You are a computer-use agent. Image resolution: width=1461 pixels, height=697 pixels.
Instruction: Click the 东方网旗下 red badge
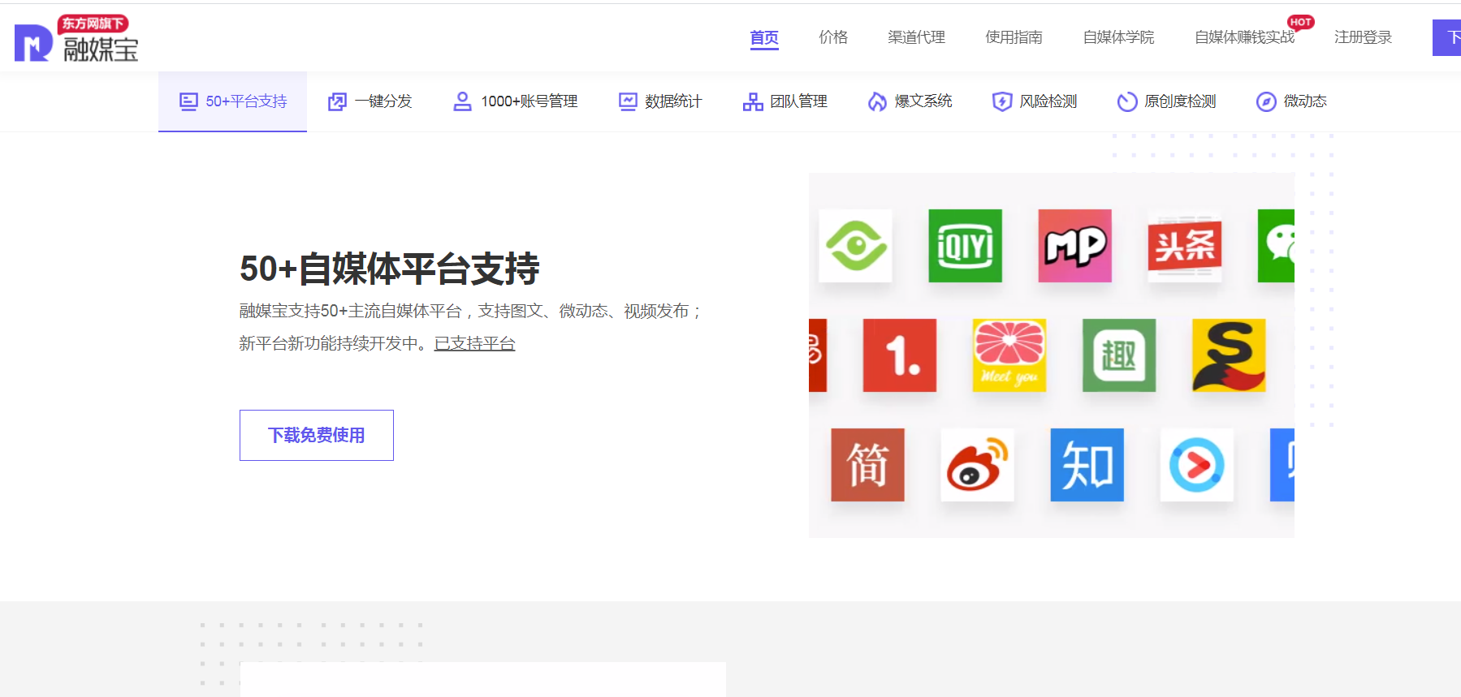[x=93, y=24]
